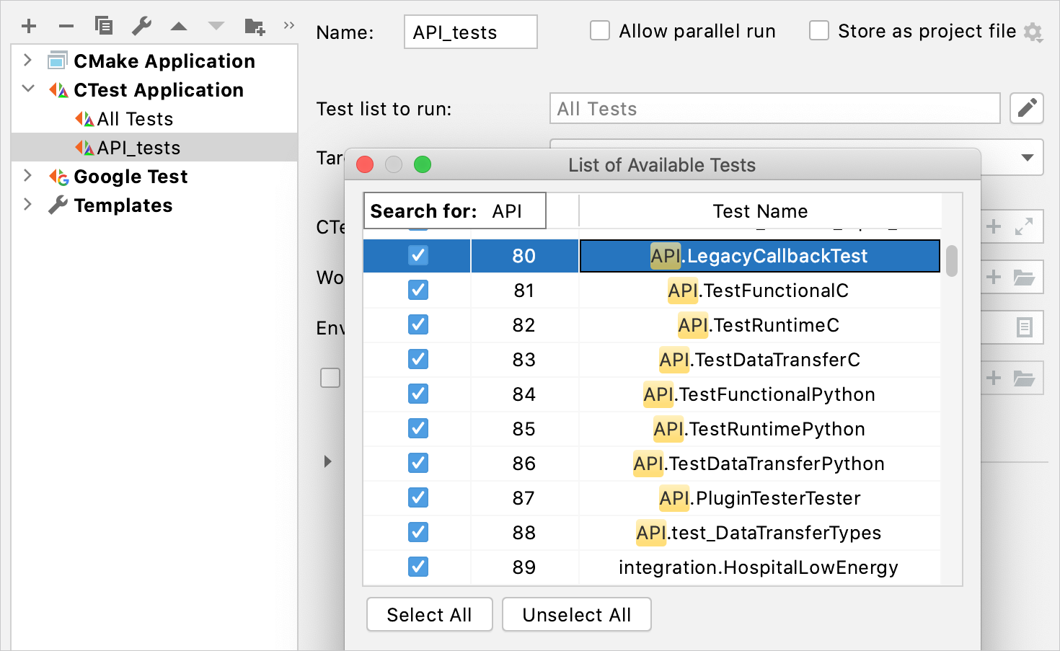Collapse the CTest Application tree node
The image size is (1060, 651).
(x=27, y=89)
